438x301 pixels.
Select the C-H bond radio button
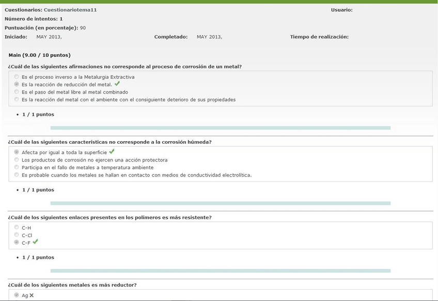point(17,228)
